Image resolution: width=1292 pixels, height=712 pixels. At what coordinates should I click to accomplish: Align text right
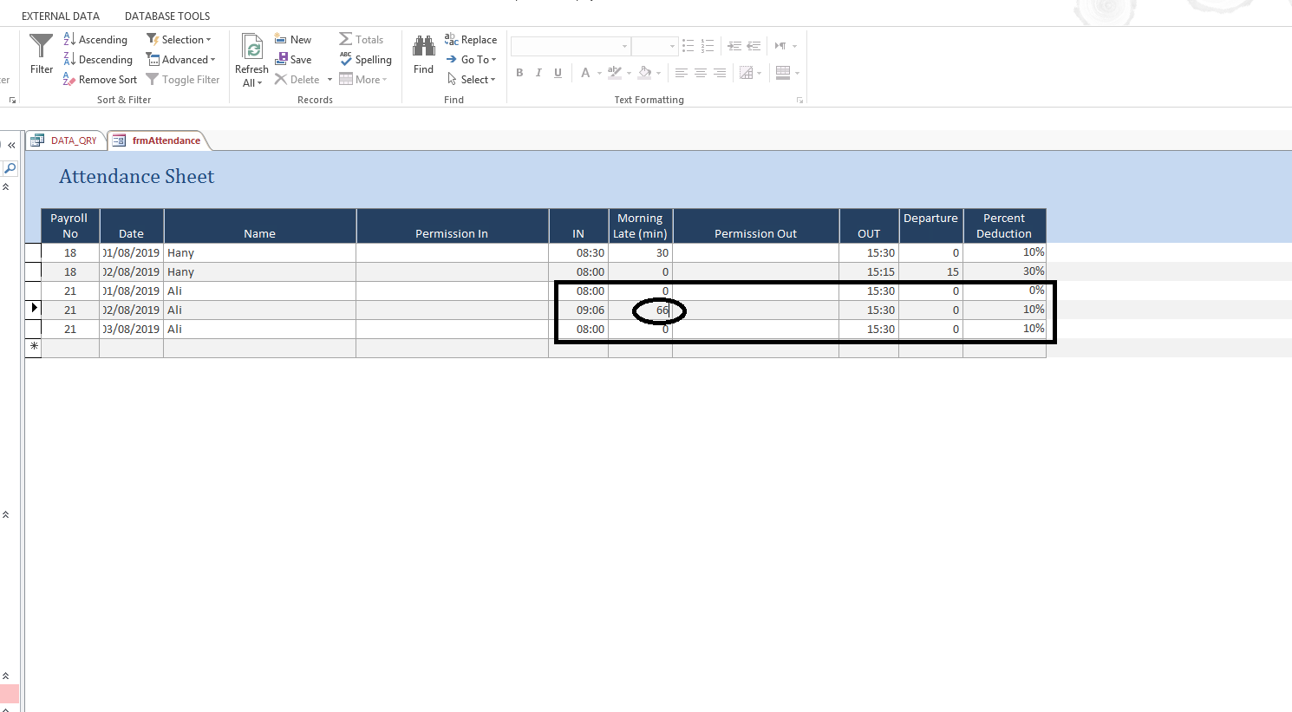(x=720, y=73)
